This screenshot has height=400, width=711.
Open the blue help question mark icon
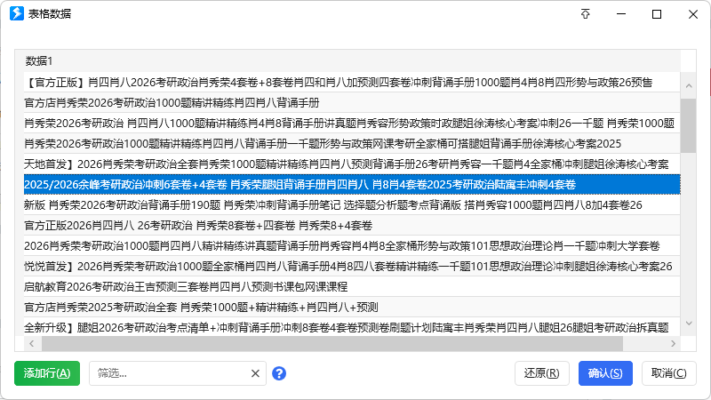279,373
